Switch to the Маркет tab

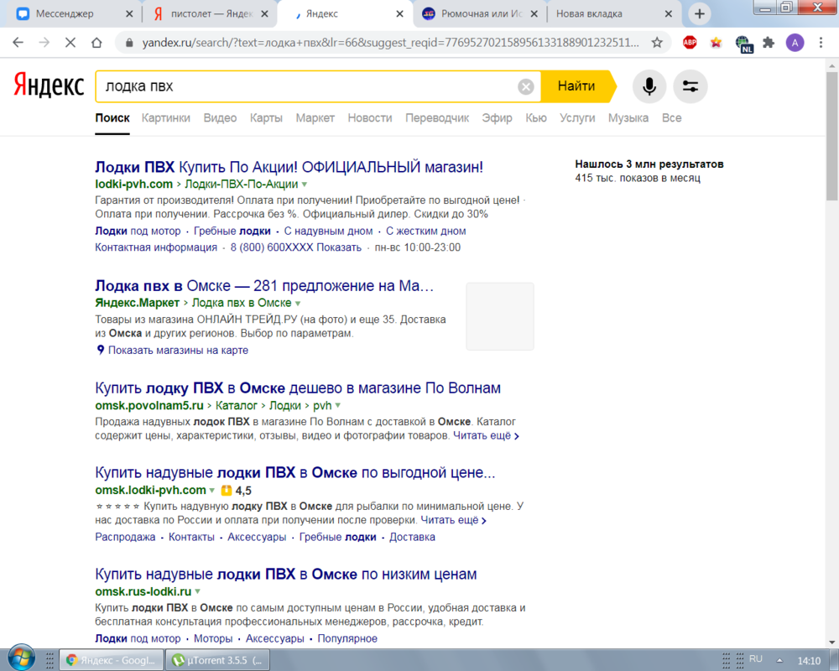point(315,117)
